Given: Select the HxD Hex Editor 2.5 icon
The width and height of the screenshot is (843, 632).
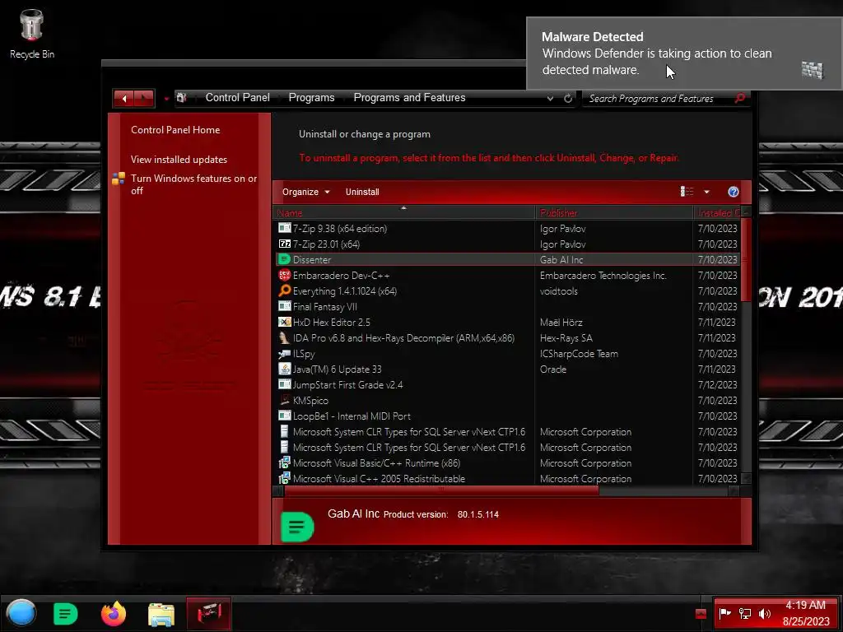Looking at the screenshot, I should [x=284, y=322].
